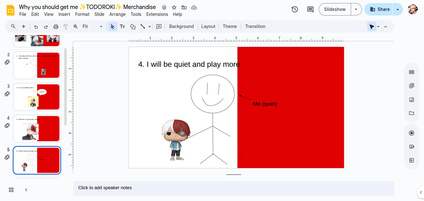Activate the paint format tool
Image resolution: width=424 pixels, height=201 pixels.
click(x=65, y=26)
